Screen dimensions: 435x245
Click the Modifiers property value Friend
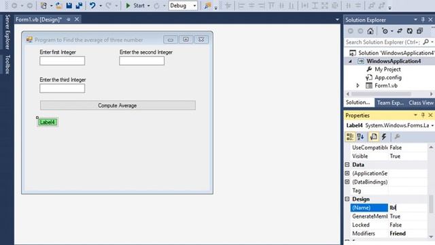[408, 233]
